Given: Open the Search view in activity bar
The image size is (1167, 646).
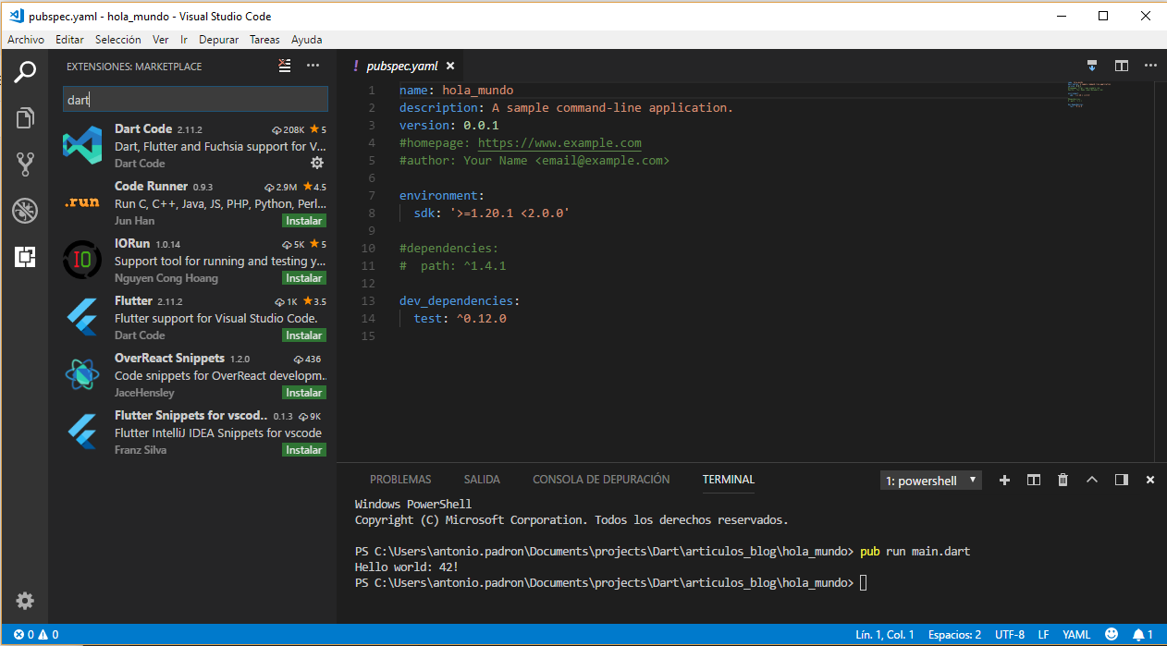Looking at the screenshot, I should click(25, 71).
